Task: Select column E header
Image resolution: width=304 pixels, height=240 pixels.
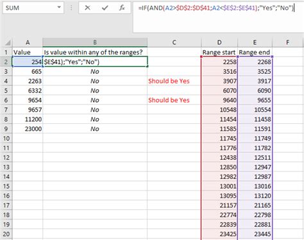Action: (255, 42)
